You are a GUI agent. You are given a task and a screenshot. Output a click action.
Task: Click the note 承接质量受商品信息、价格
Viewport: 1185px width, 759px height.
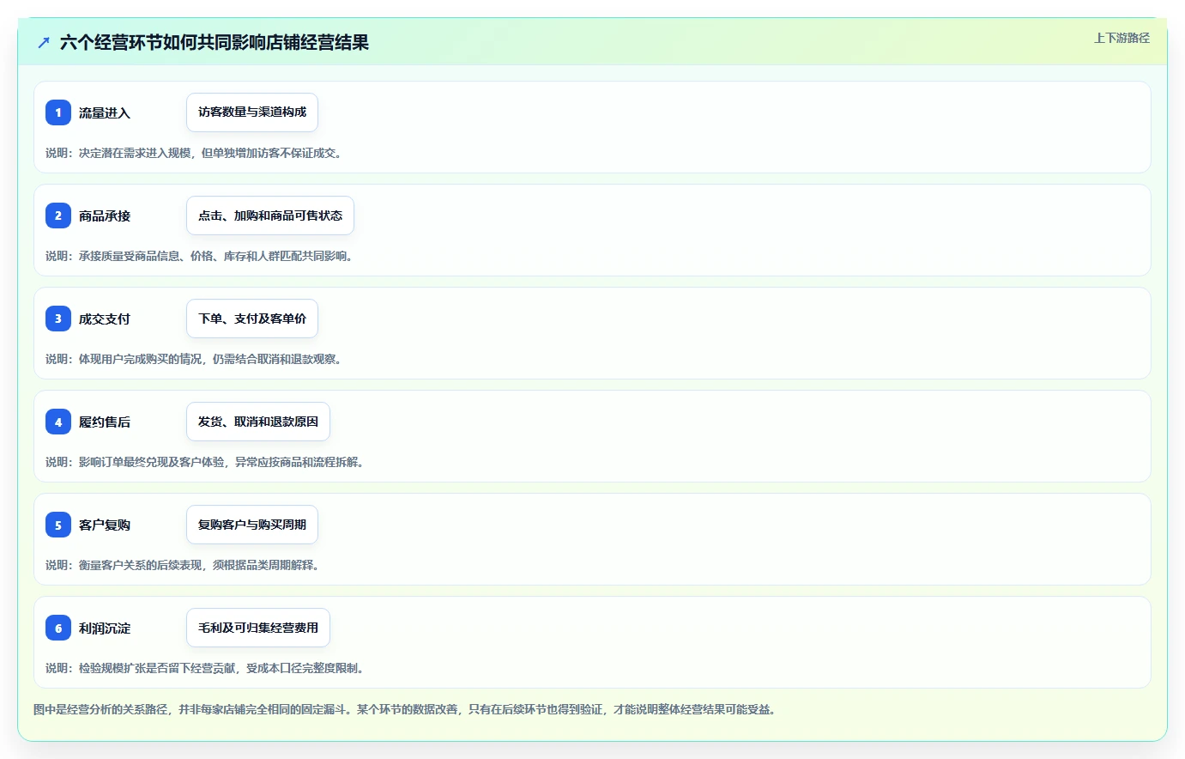pyautogui.click(x=146, y=256)
